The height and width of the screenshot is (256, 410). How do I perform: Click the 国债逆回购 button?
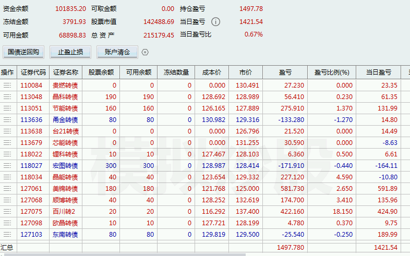click(23, 52)
